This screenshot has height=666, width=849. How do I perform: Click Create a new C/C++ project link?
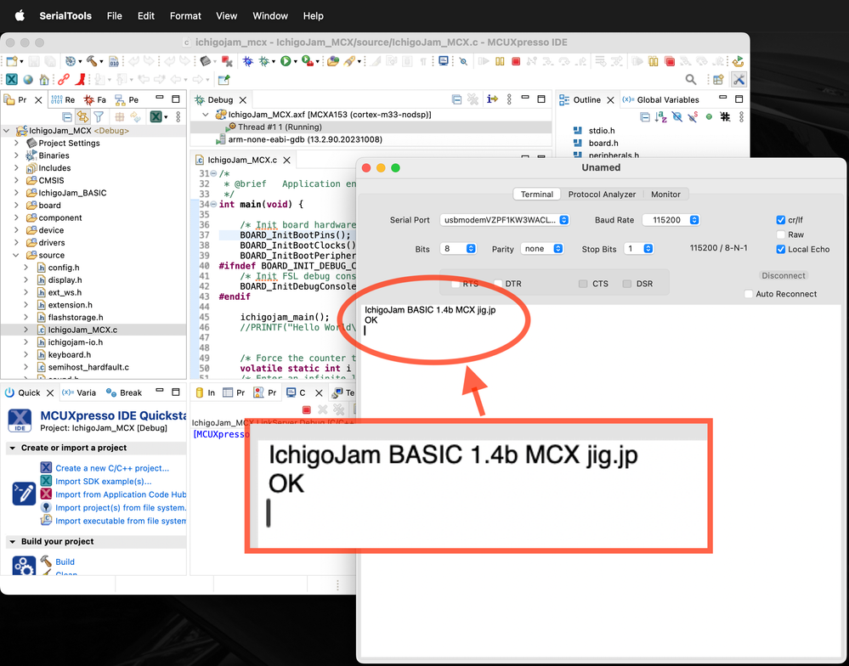pos(112,468)
